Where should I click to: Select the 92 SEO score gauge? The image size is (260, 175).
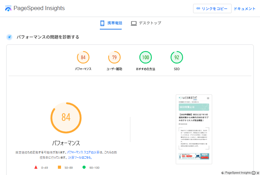[177, 58]
